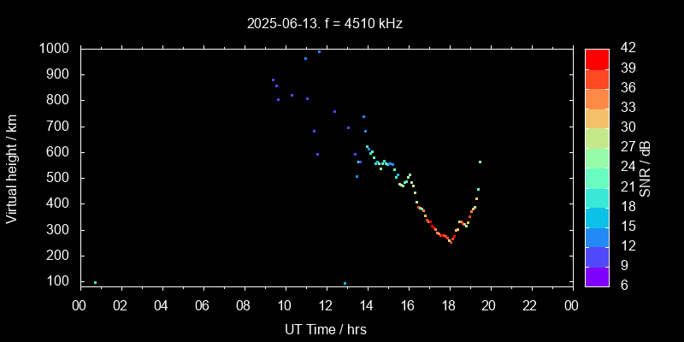Click the 1000 tick label on the height axis
This screenshot has height=342, width=684.
click(54, 49)
